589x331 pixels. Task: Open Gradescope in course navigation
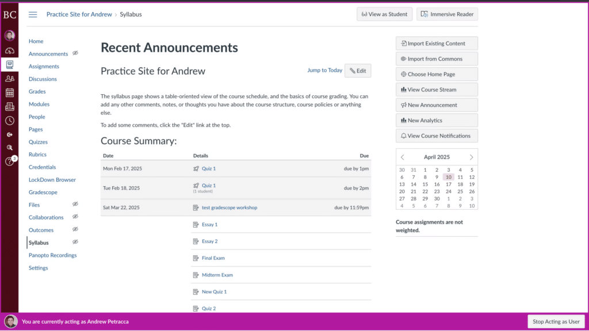tap(43, 193)
